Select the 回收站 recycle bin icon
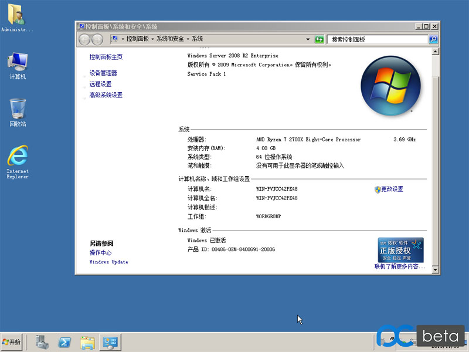This screenshot has height=352, width=469. coord(18,113)
